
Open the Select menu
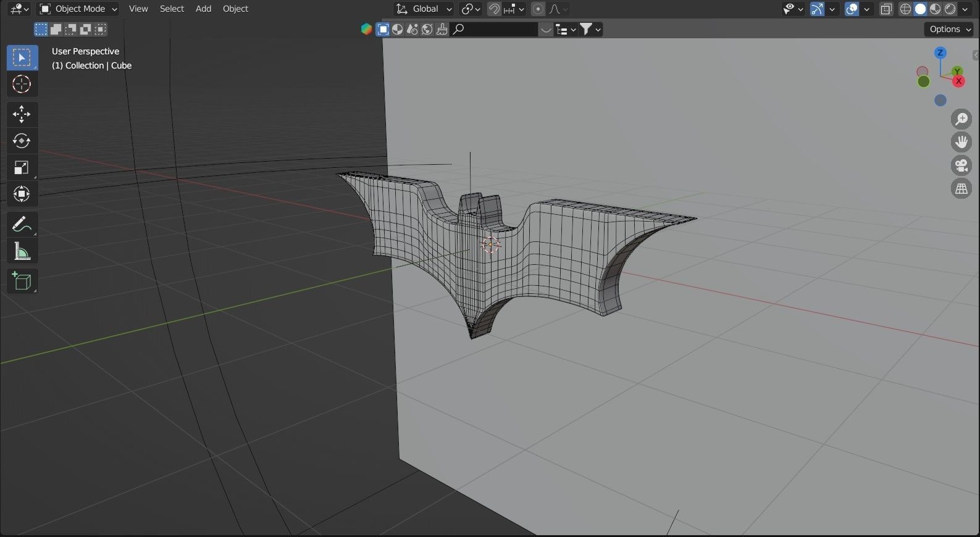pyautogui.click(x=172, y=9)
